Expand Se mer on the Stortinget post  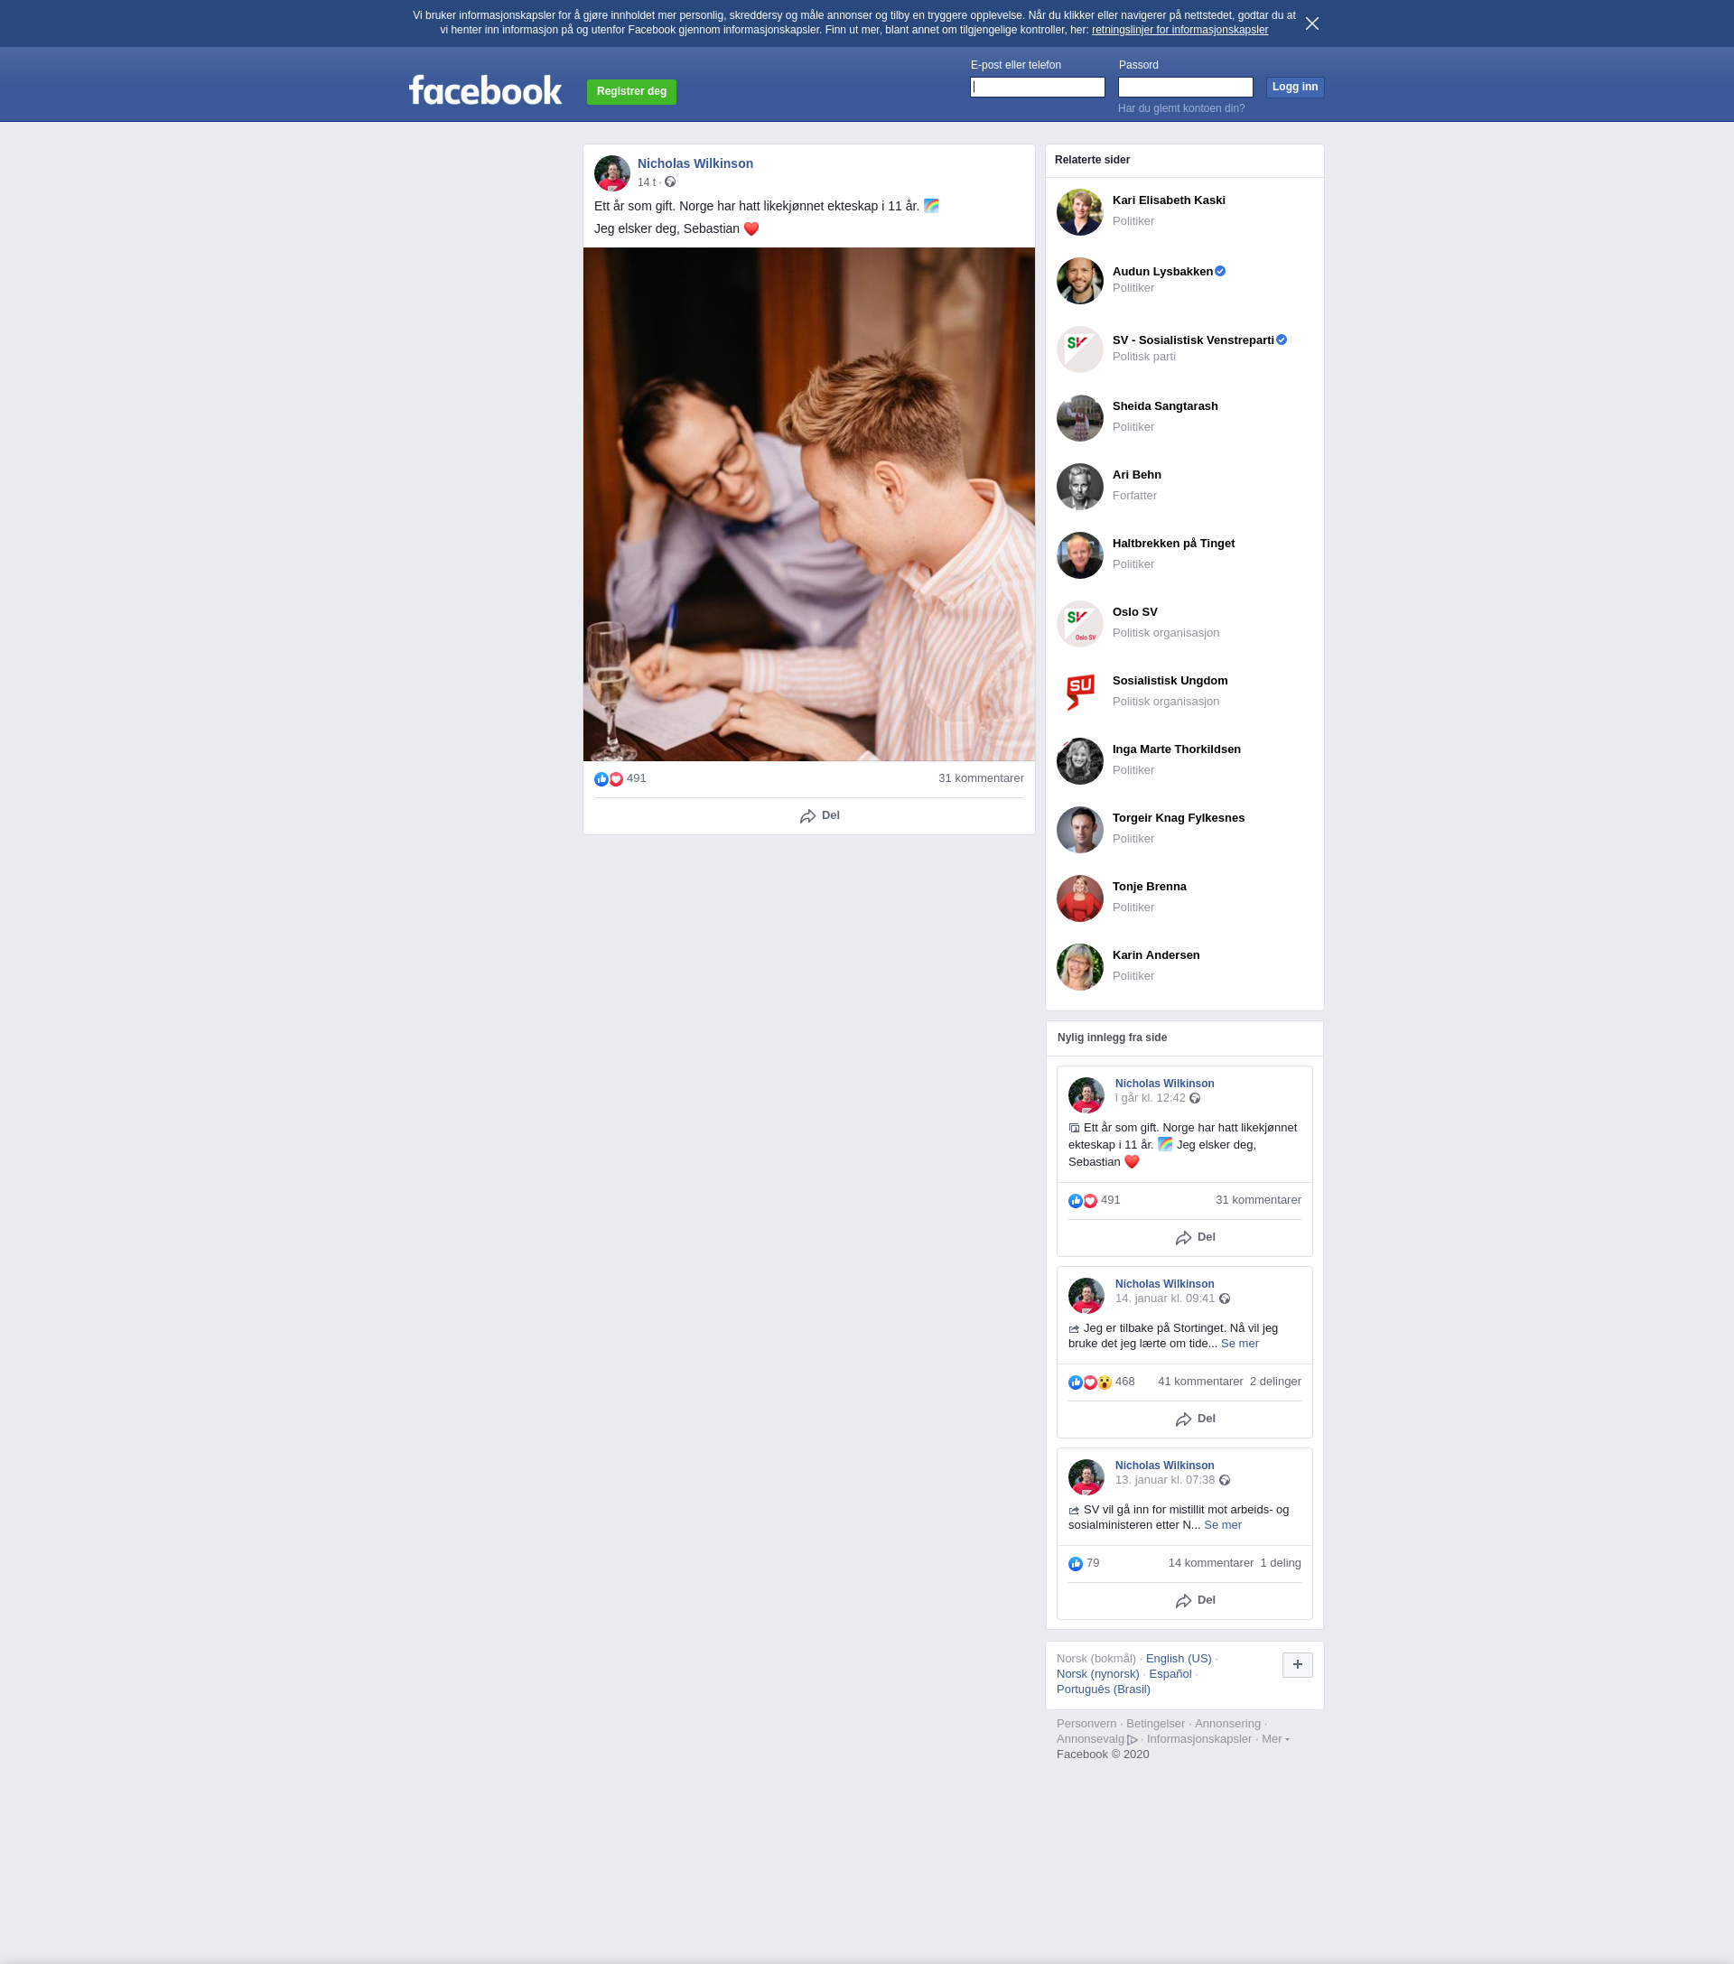pos(1239,1344)
